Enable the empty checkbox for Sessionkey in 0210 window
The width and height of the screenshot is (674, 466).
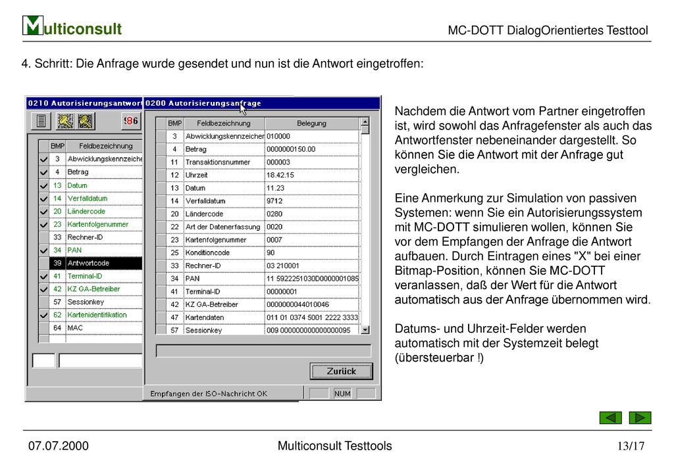click(43, 302)
